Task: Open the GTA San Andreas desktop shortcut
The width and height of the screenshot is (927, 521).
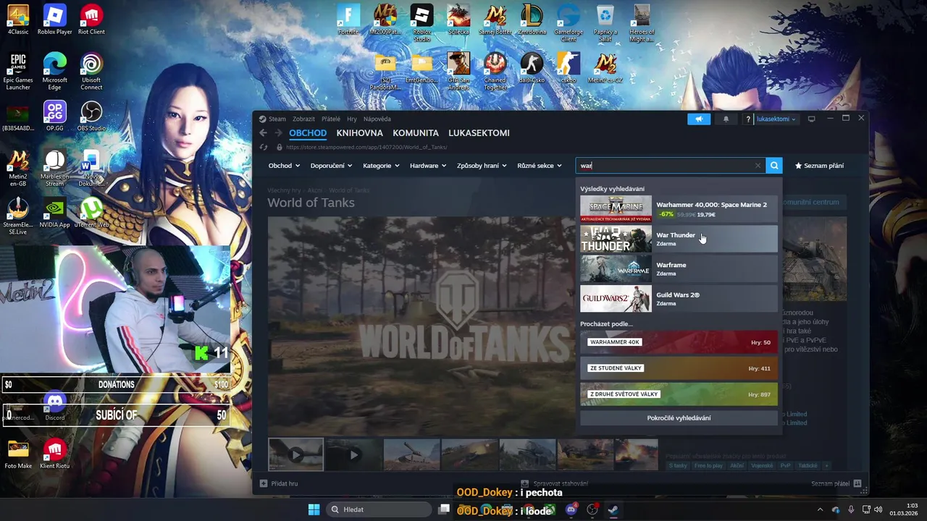Action: (458, 70)
